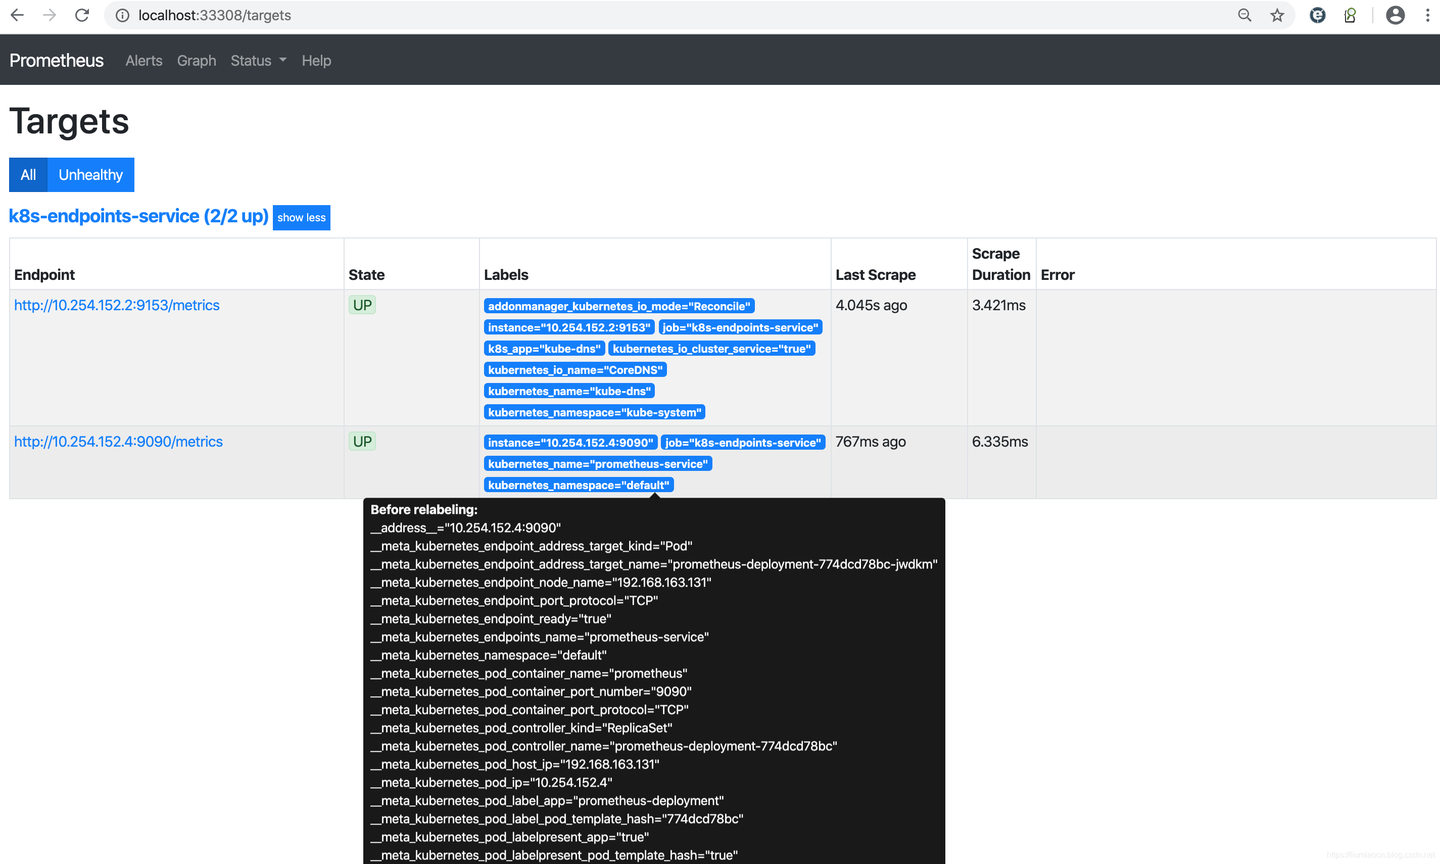Reload the page with the refresh icon
This screenshot has height=864, width=1440.
coord(82,15)
